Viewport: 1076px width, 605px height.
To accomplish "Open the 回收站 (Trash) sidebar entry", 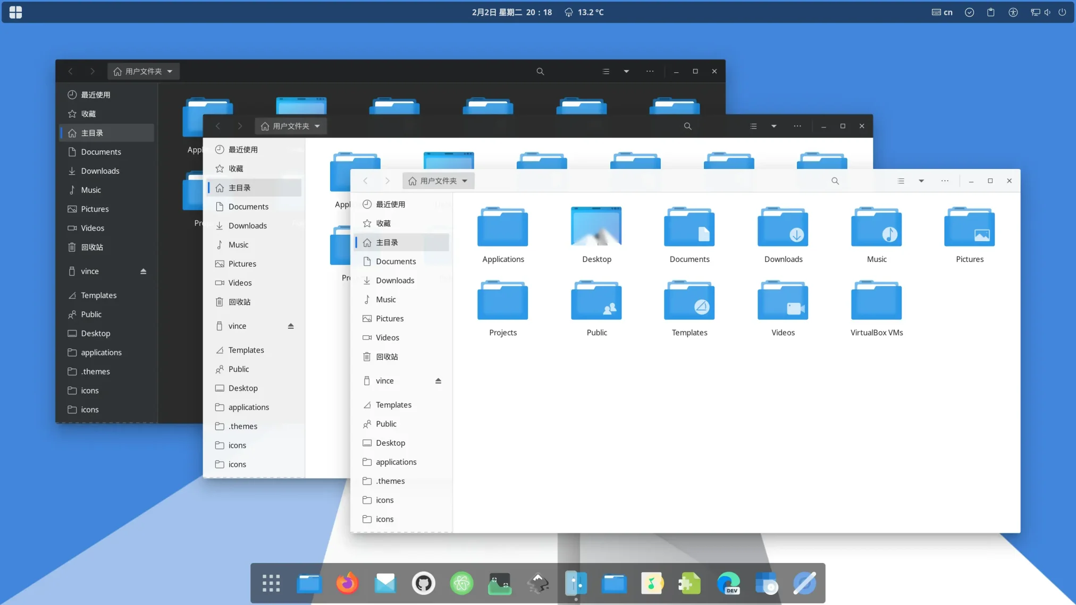I will point(386,356).
